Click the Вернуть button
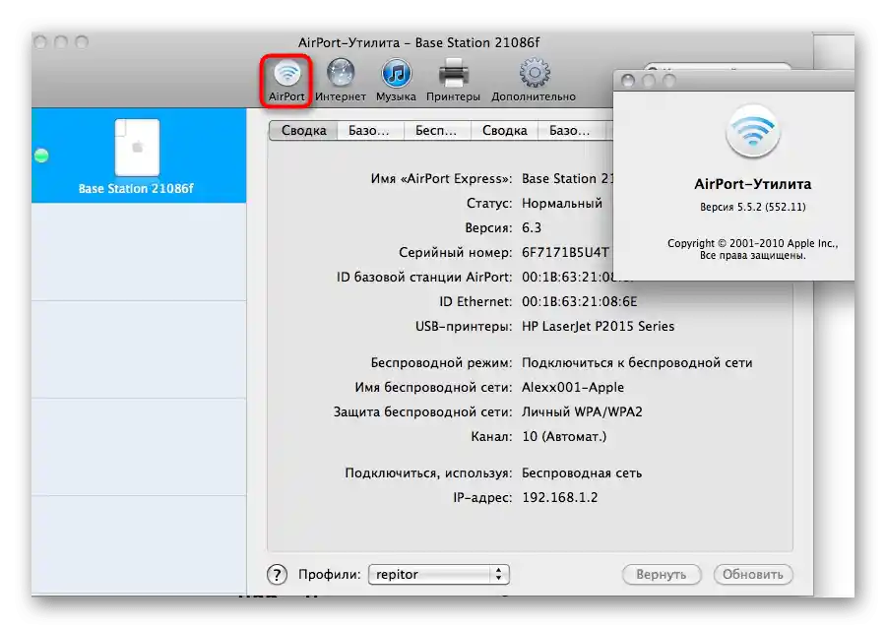Screen dimensions: 886x629 tap(662, 574)
